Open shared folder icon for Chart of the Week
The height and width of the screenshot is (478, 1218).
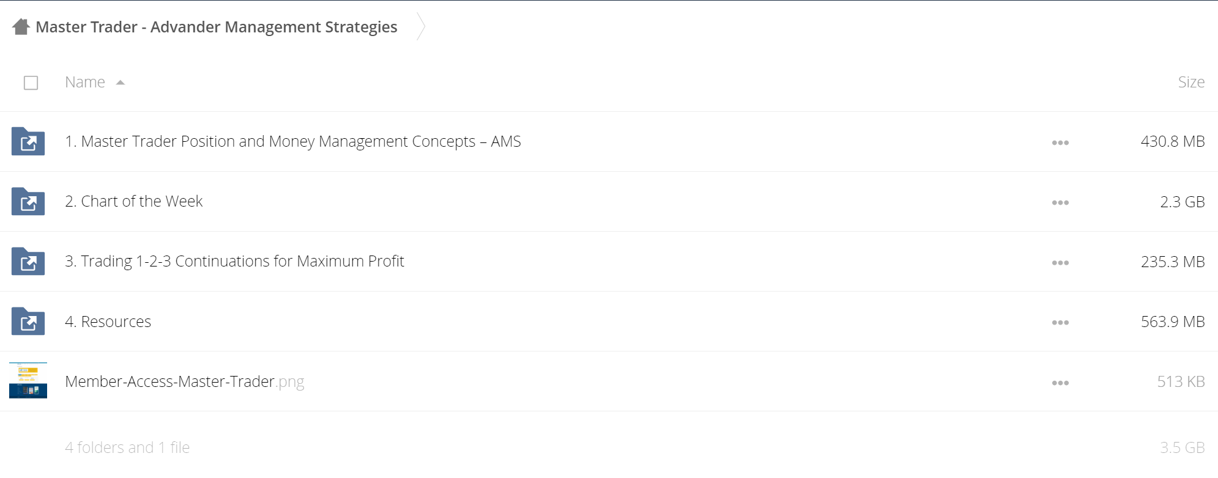click(x=28, y=201)
